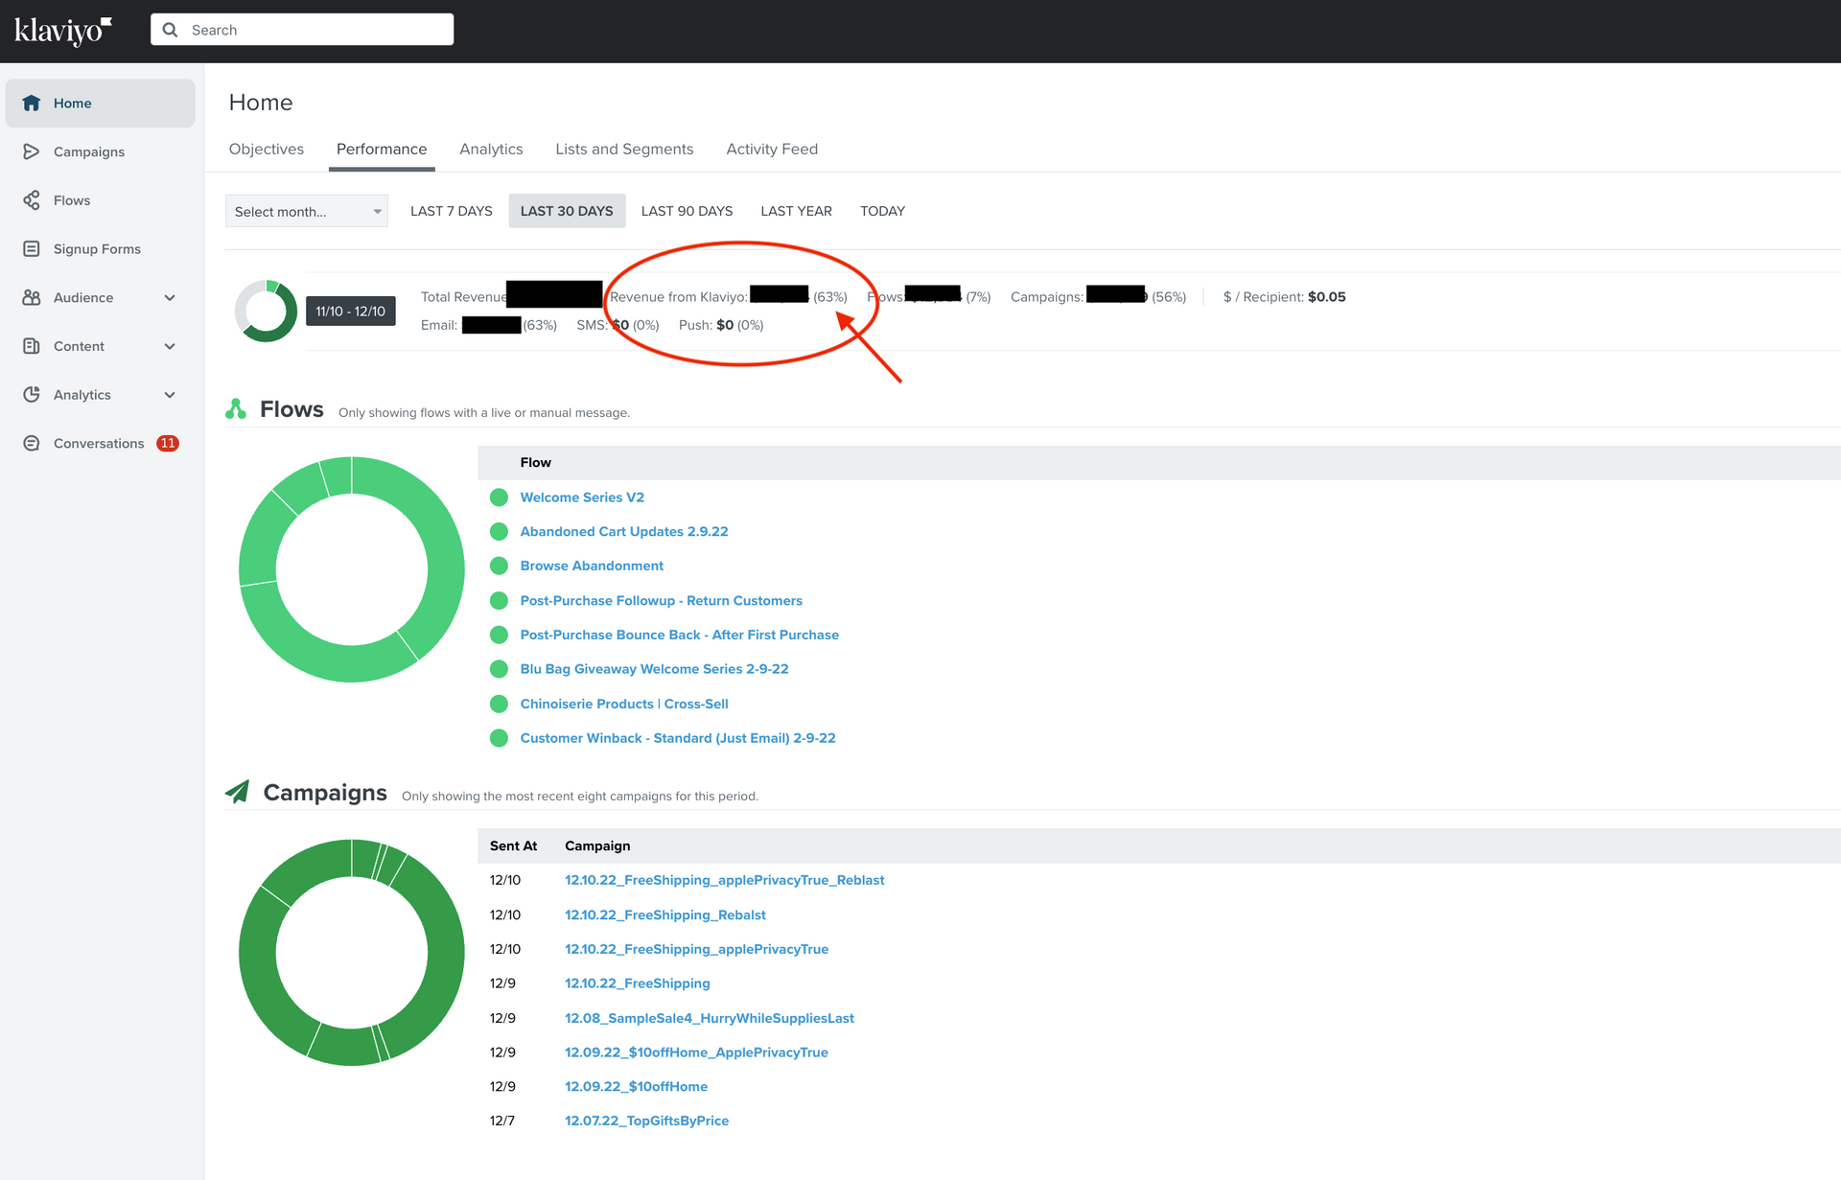Expand the Content sidebar menu chevron
Viewport: 1841px width, 1180px height.
coord(170,346)
